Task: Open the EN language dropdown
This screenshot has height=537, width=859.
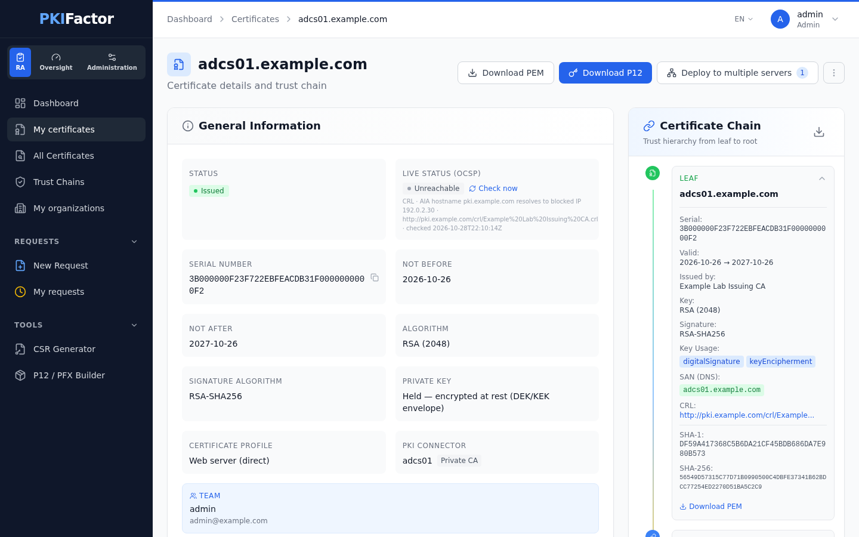Action: 744,19
